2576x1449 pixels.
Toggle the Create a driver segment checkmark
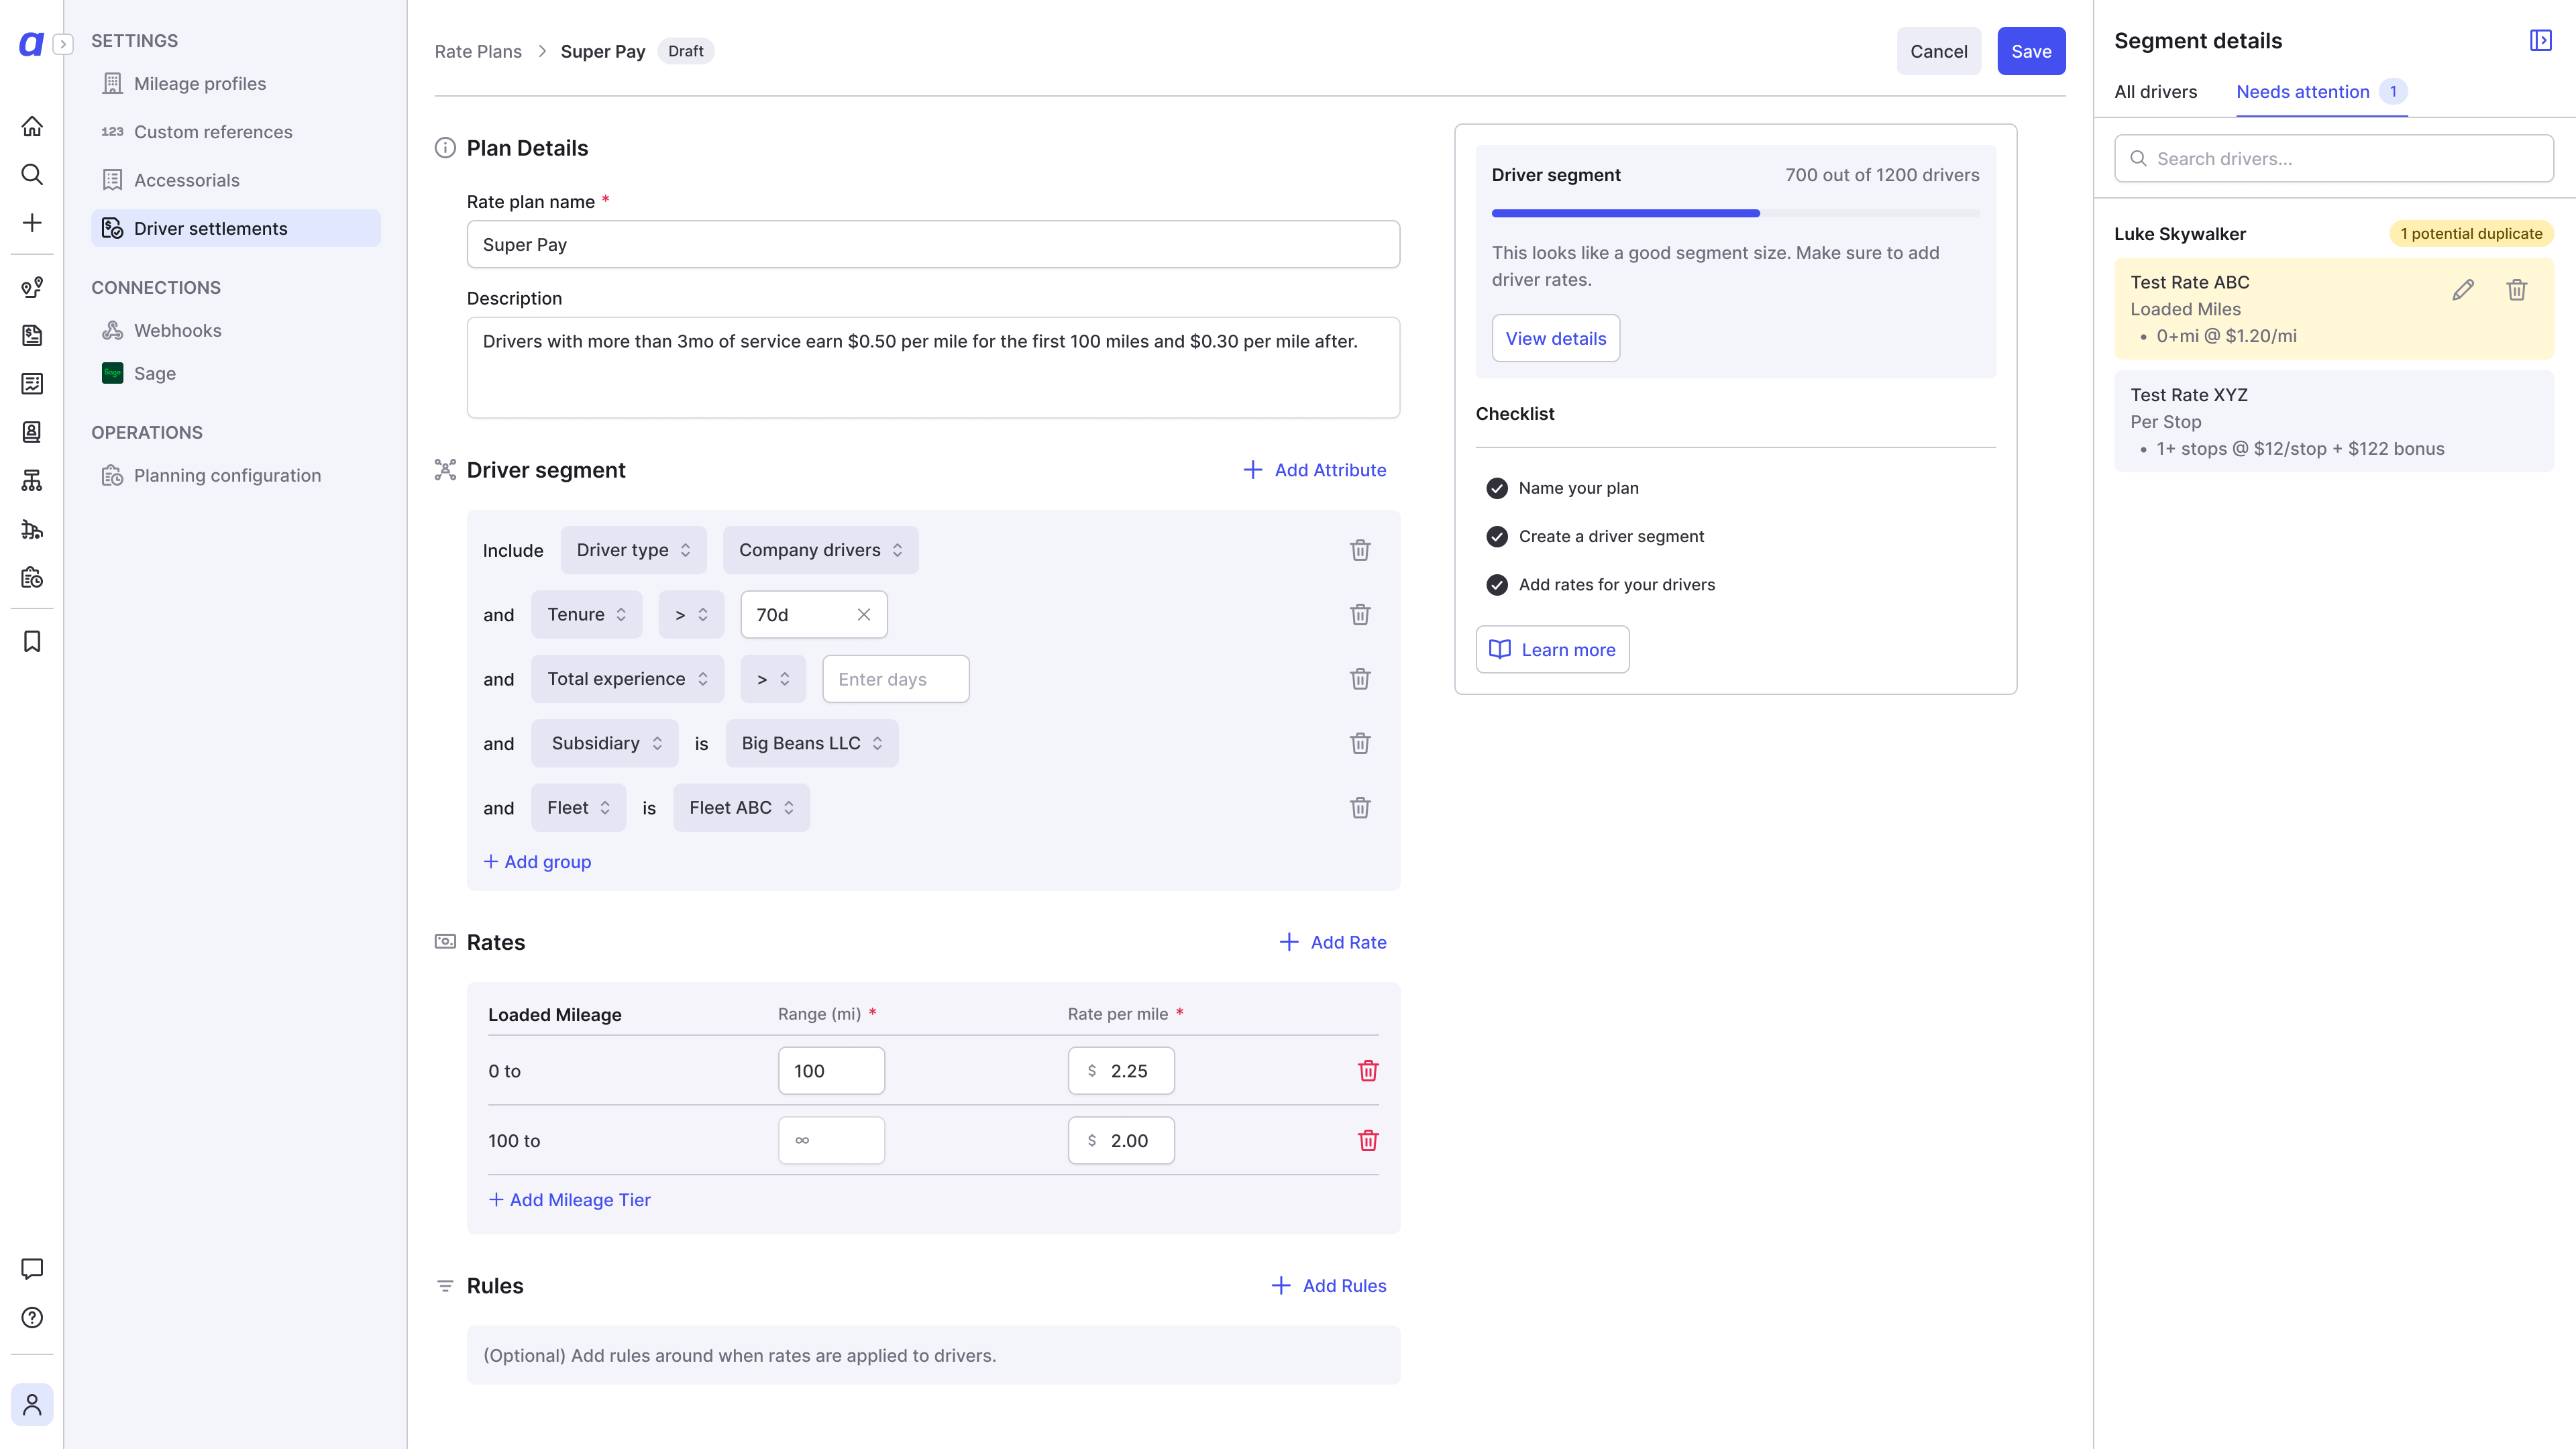pos(1497,536)
